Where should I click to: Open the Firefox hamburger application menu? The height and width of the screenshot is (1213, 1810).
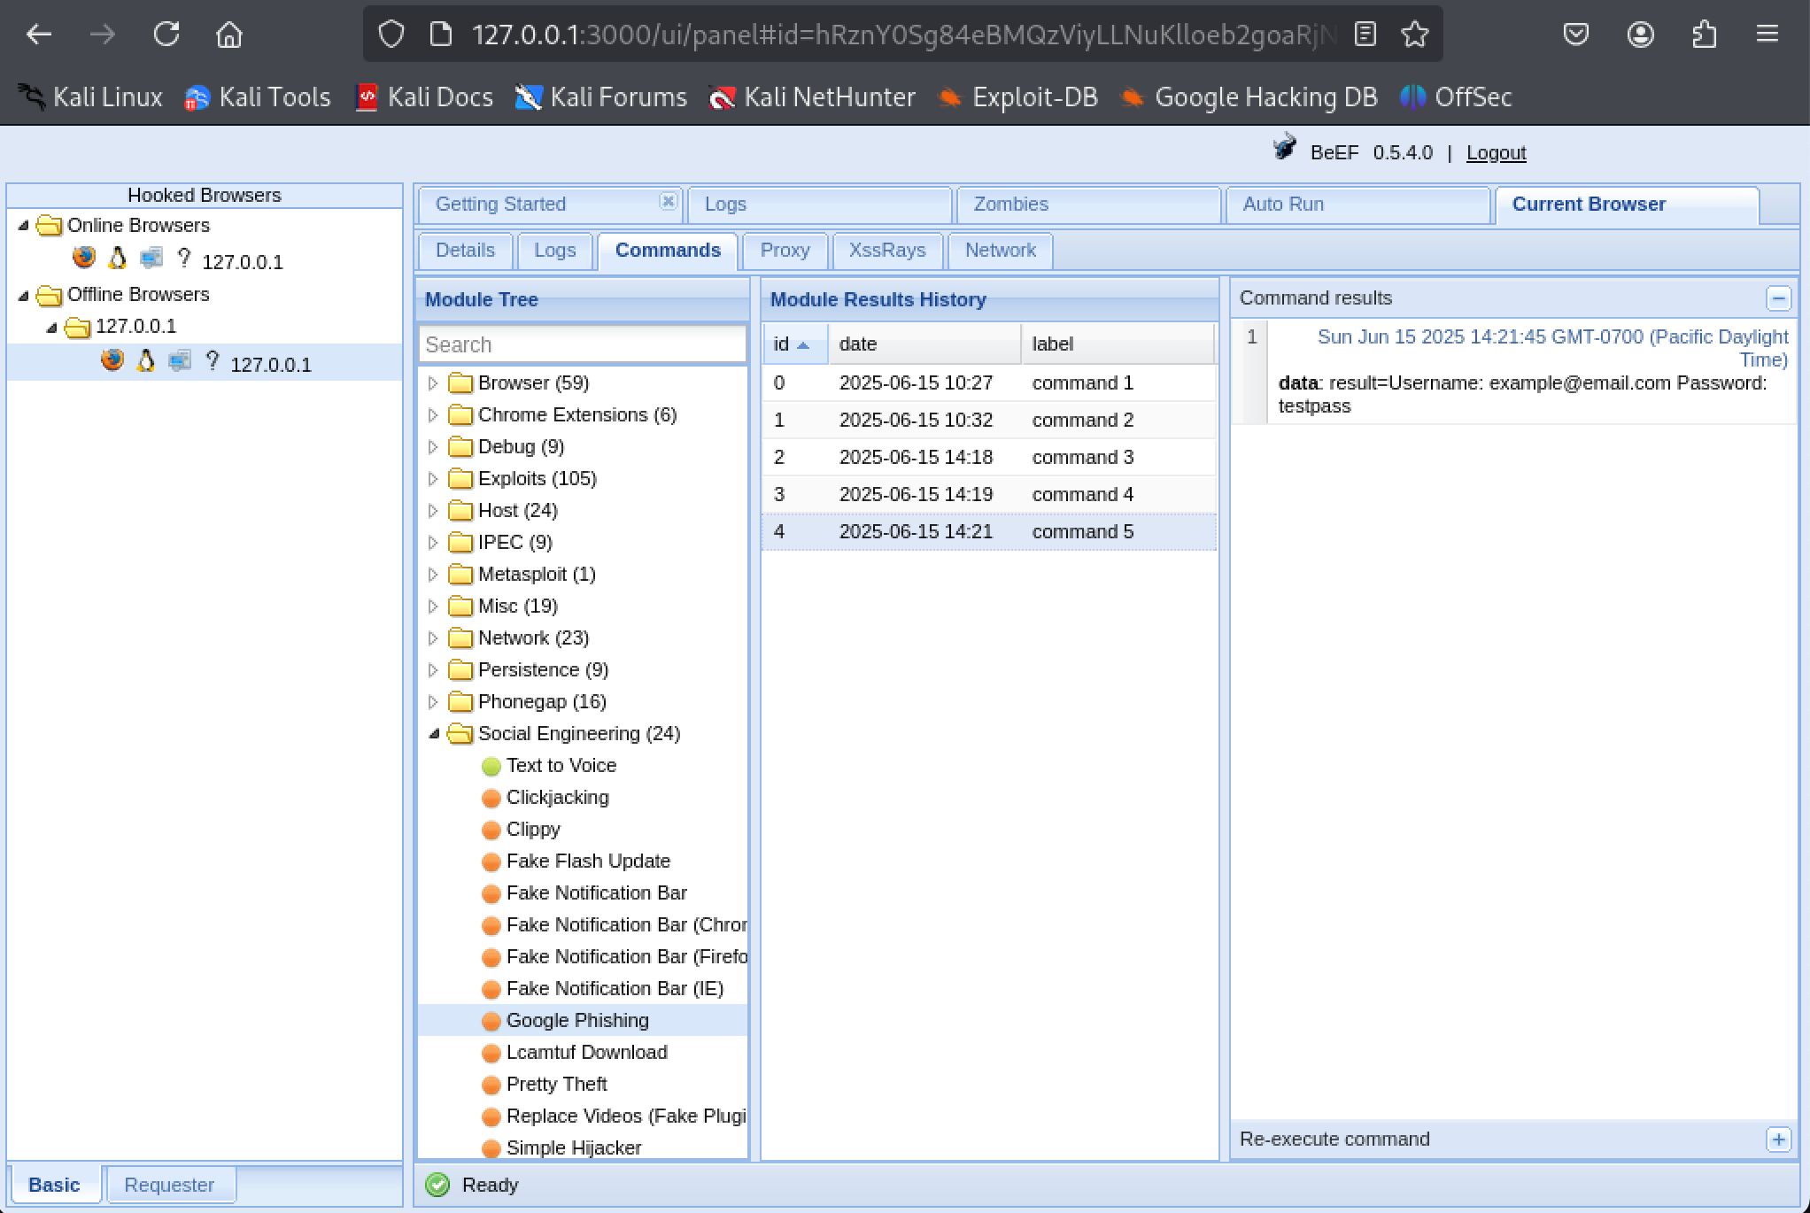point(1767,35)
